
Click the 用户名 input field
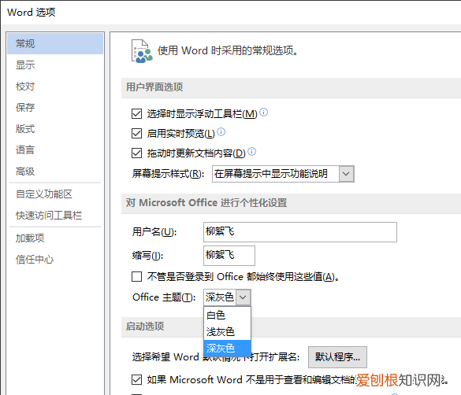pos(300,232)
